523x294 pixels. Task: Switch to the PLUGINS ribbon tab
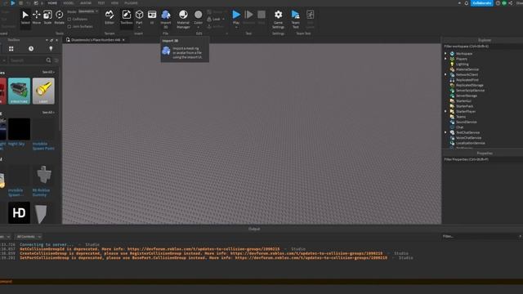pos(131,3)
